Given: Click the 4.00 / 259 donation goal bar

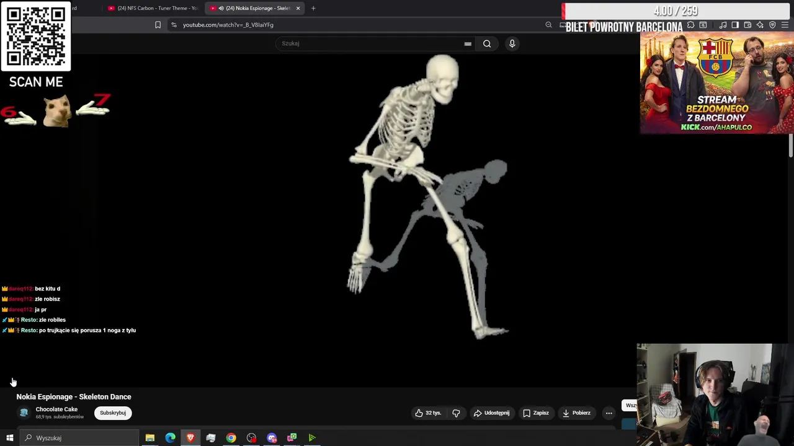Looking at the screenshot, I should [x=677, y=11].
